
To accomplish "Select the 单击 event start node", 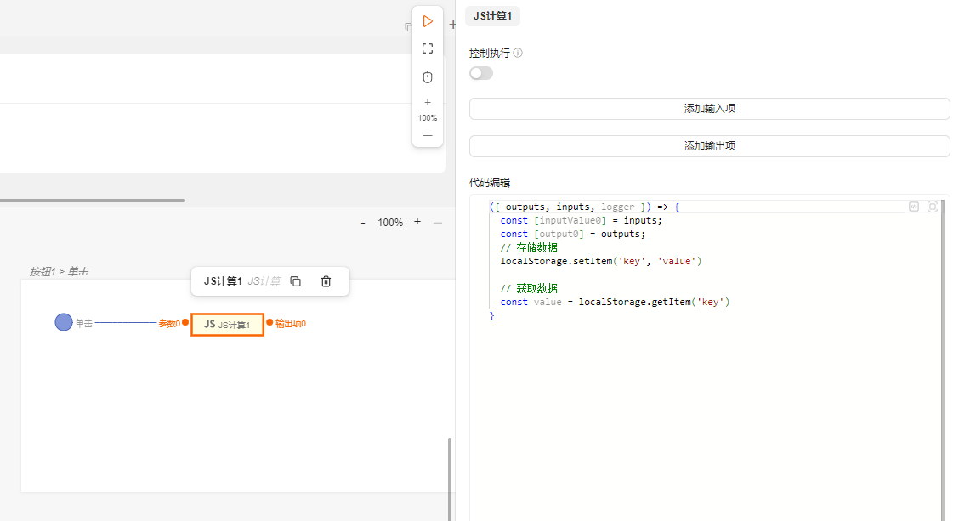I will click(64, 323).
